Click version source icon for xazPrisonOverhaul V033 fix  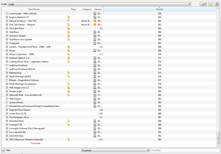coord(95,69)
